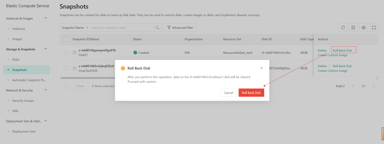Click the Disk ID column header
The image size is (384, 144).
click(266, 39)
